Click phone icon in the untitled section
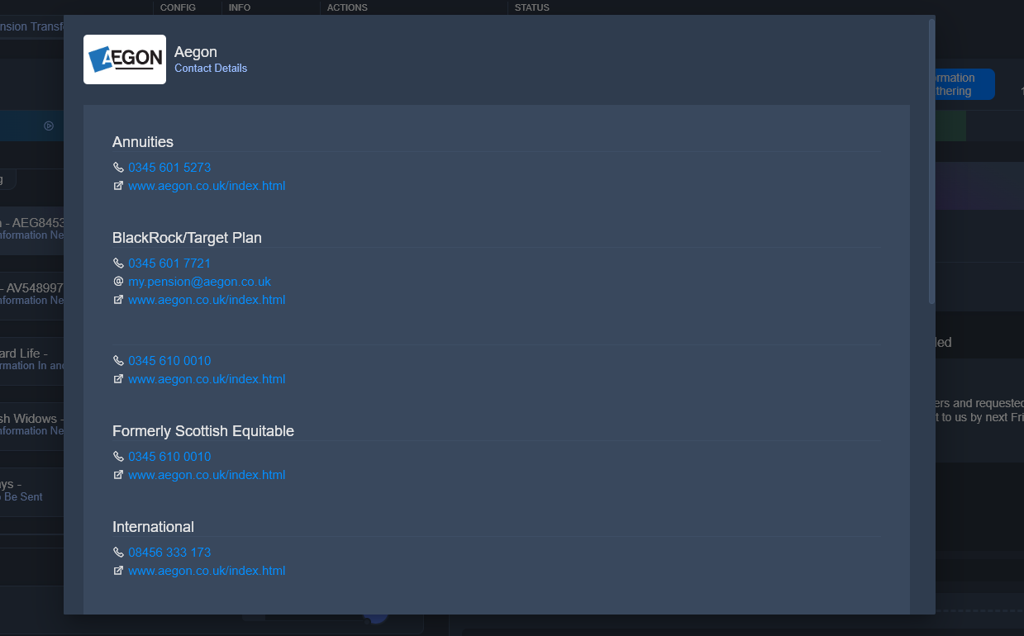This screenshot has width=1024, height=636. tap(118, 361)
